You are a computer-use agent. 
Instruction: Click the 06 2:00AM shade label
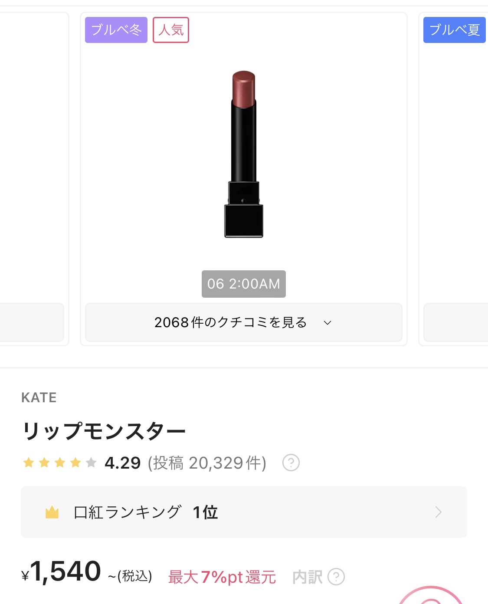[x=244, y=284]
